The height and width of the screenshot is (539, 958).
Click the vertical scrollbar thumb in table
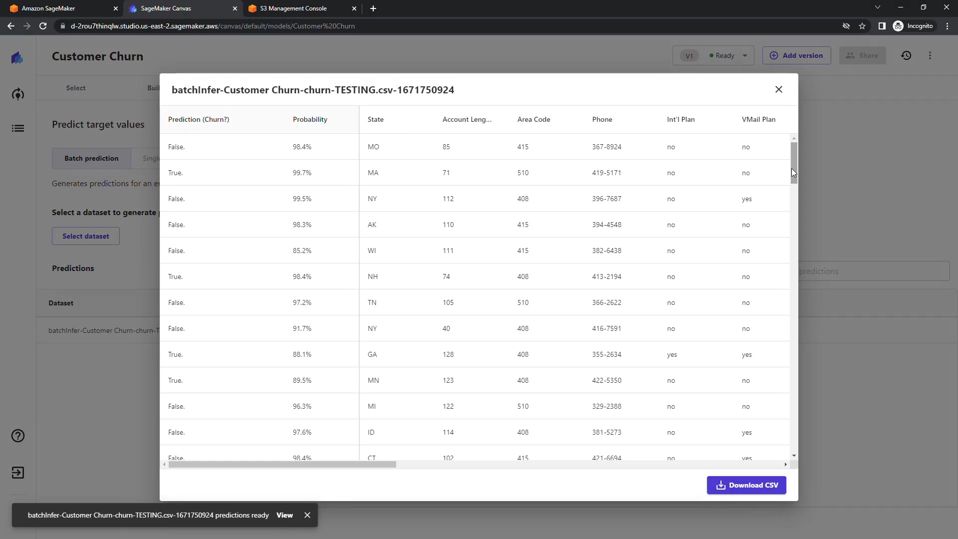794,163
